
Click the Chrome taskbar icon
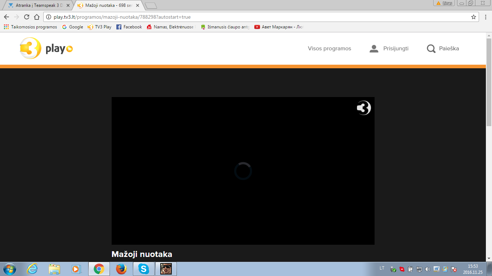pos(99,269)
